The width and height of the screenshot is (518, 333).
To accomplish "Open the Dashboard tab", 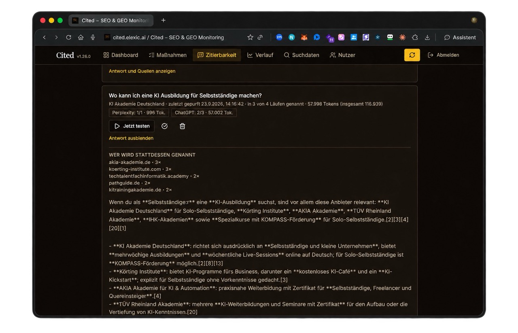I will pyautogui.click(x=121, y=55).
